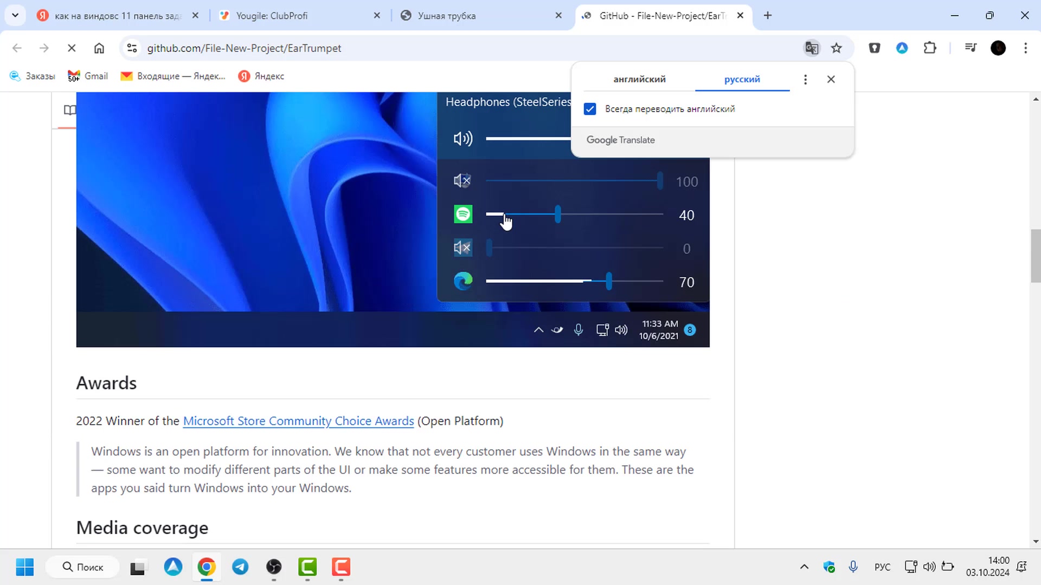
Task: Open the Gmail bookmark
Action: (x=88, y=76)
